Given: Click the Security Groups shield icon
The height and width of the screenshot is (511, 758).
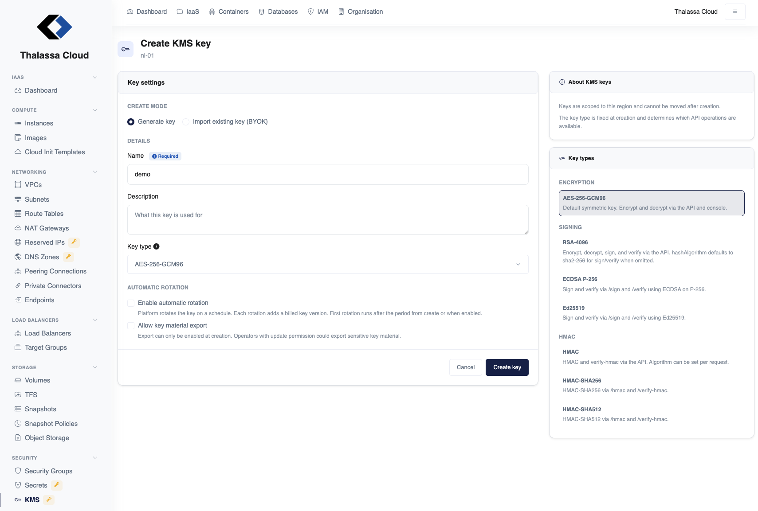Looking at the screenshot, I should (18, 471).
